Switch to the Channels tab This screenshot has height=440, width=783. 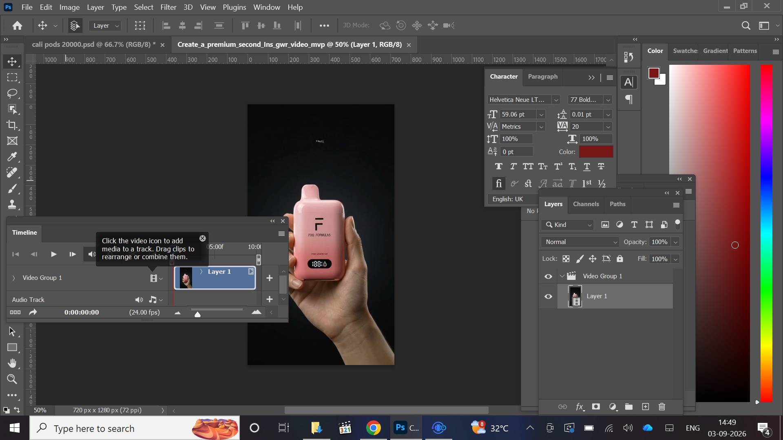pos(586,204)
